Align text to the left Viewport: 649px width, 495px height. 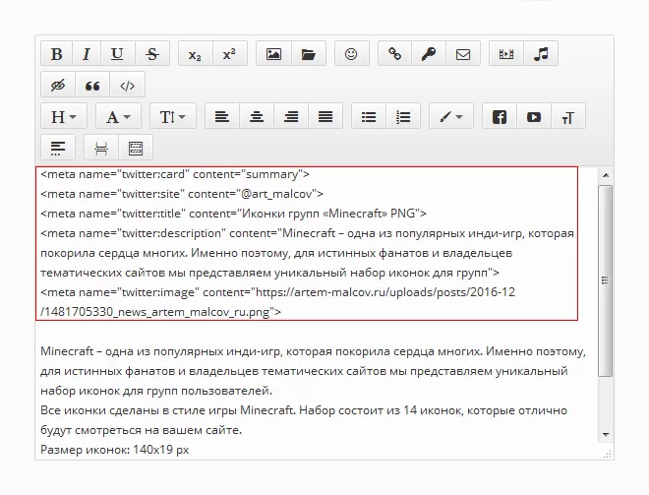click(222, 117)
